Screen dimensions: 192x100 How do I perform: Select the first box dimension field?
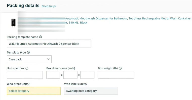[x=53, y=75]
